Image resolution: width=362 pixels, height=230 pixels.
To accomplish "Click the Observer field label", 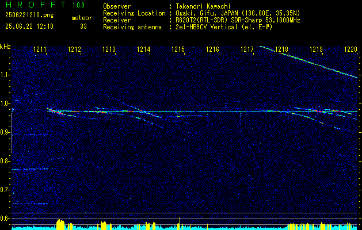I will tap(117, 6).
